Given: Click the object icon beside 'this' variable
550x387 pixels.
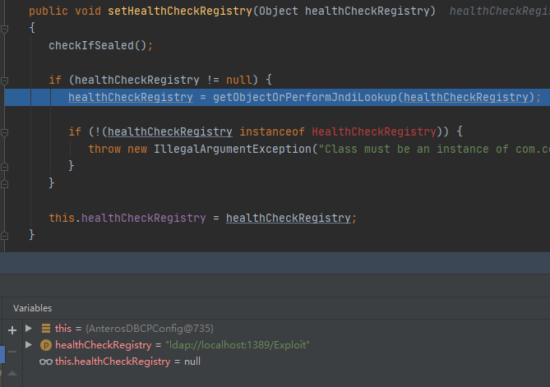Looking at the screenshot, I should pyautogui.click(x=46, y=329).
